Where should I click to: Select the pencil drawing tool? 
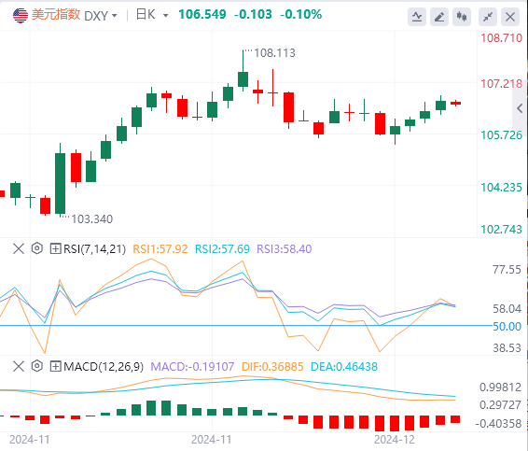click(439, 17)
